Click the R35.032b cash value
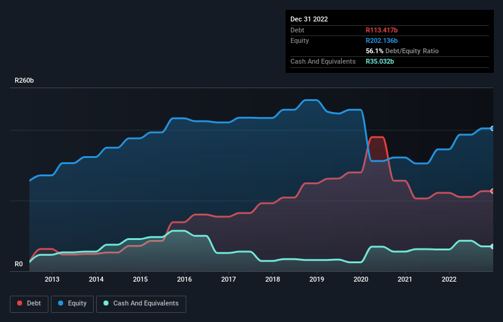The height and width of the screenshot is (322, 503). (x=380, y=61)
